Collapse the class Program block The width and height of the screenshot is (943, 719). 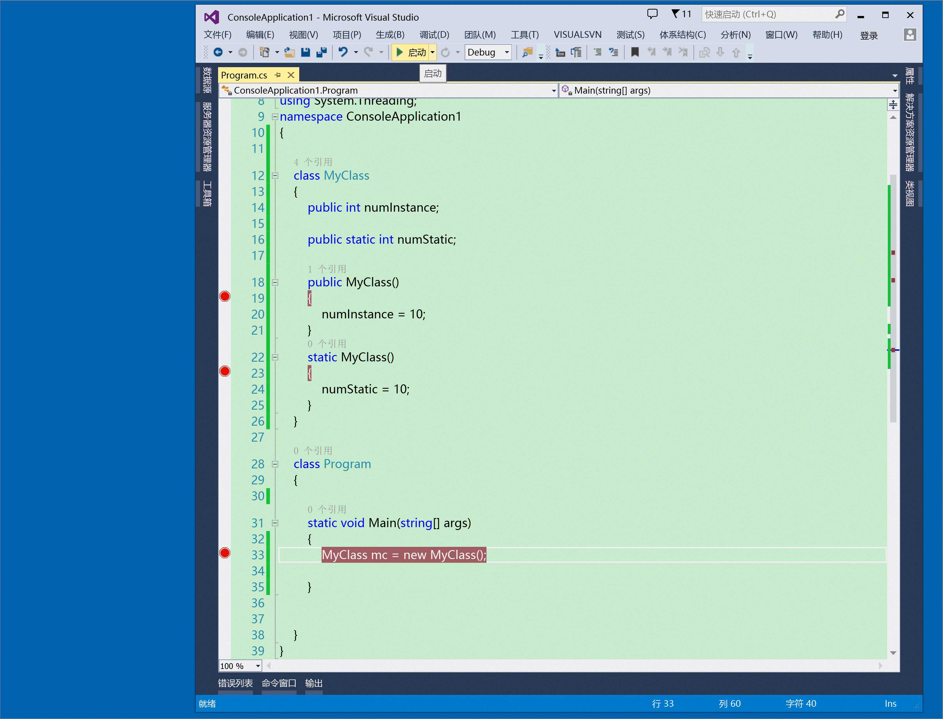(275, 464)
